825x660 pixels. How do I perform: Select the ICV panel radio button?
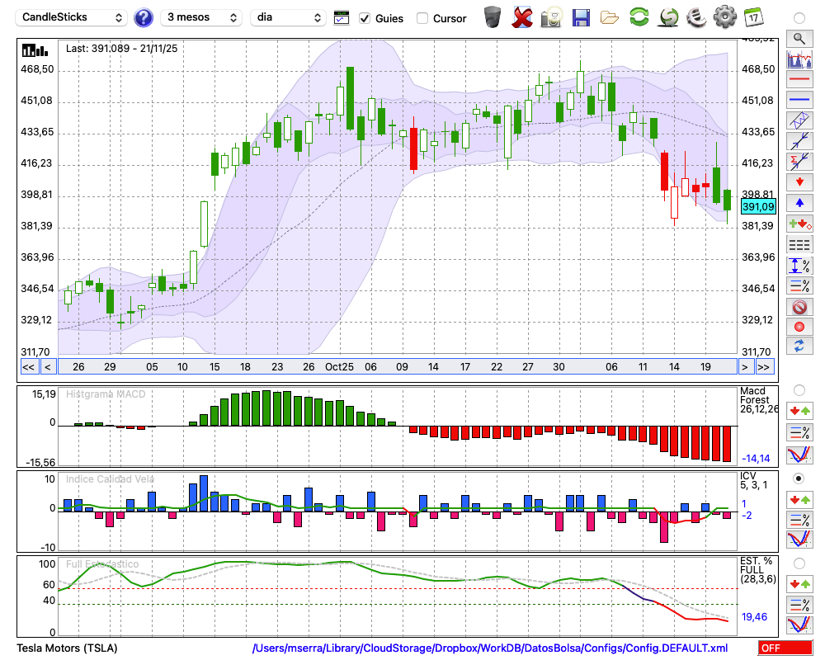click(799, 479)
